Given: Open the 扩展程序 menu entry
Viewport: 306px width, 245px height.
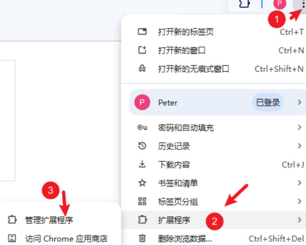Looking at the screenshot, I should point(214,220).
